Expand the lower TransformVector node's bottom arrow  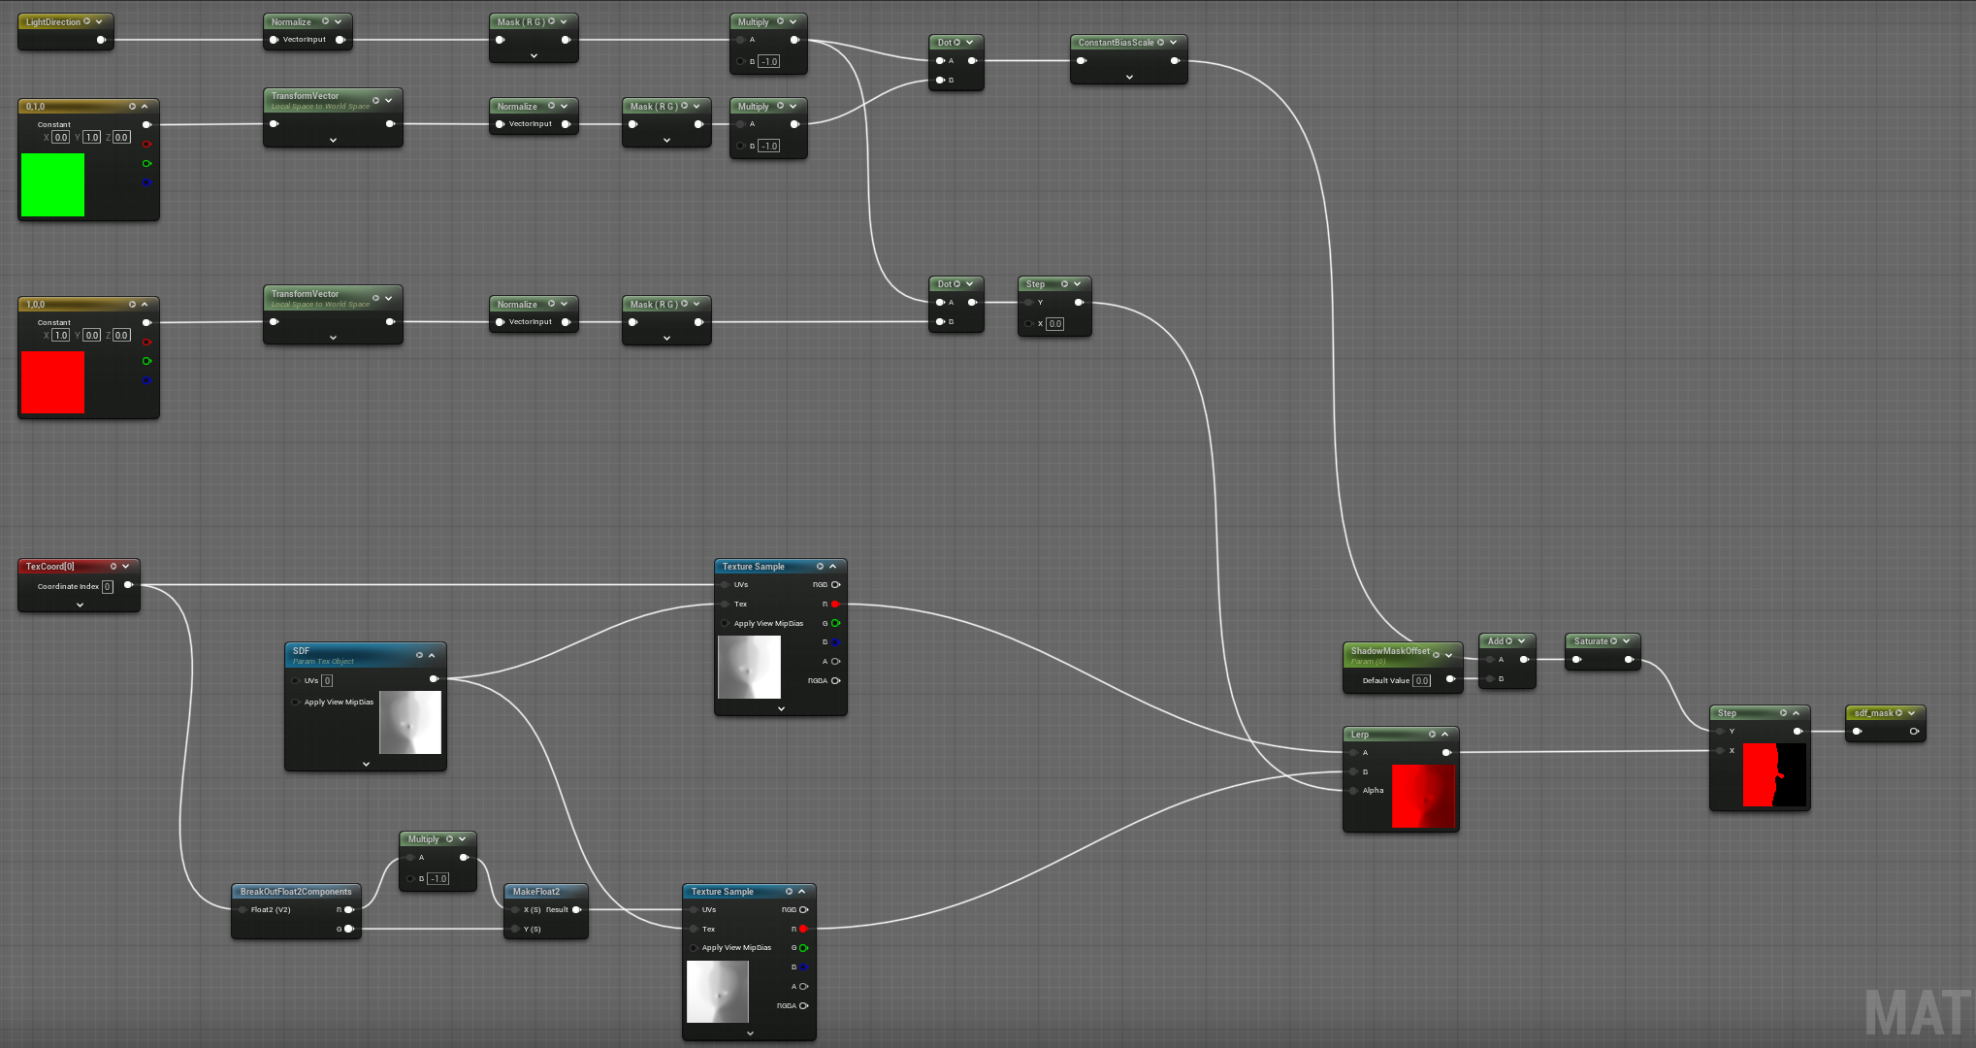tap(333, 337)
